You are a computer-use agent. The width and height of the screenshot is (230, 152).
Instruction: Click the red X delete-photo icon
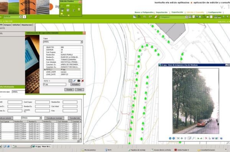83,81
